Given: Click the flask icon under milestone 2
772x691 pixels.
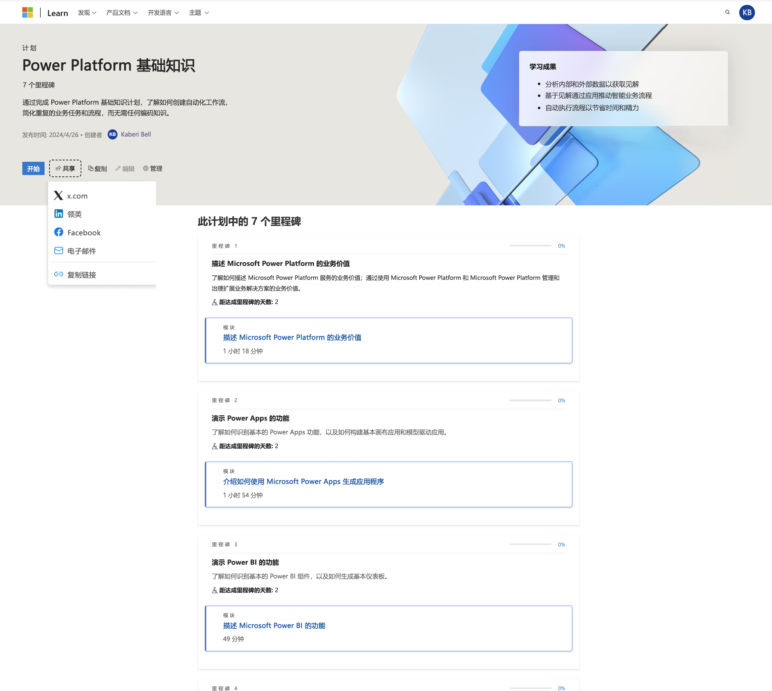Looking at the screenshot, I should tap(215, 446).
